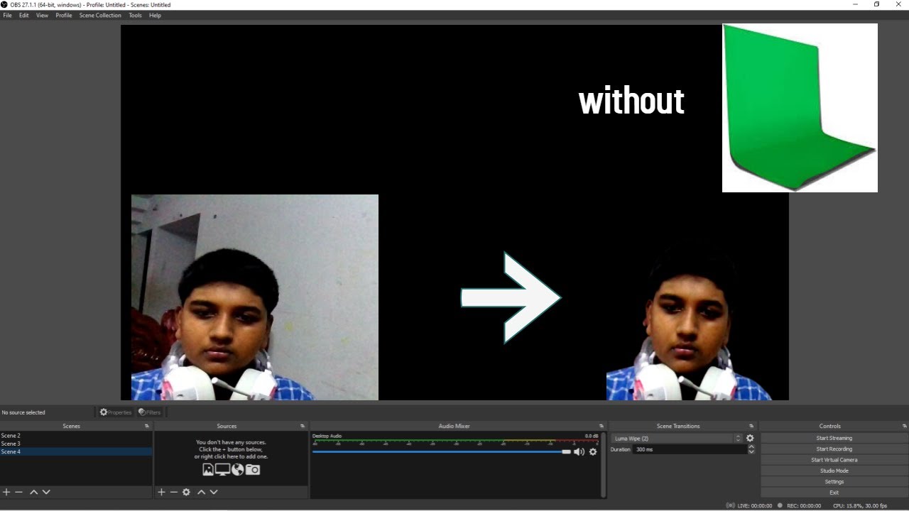Click the Audio Mixer scrollbar
The image size is (909, 511).
604,464
